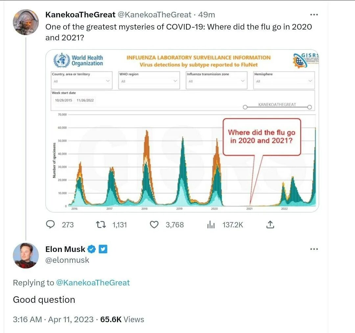355x333 pixels.
Task: Open KanekoaTheGreat tweet's three-dot menu
Action: pos(314,15)
